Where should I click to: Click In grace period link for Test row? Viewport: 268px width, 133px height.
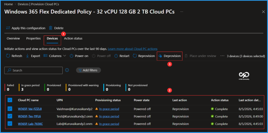[x=109, y=116]
